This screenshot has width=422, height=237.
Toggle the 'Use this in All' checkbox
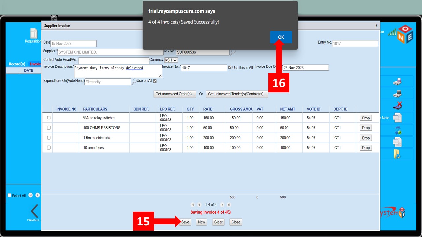pos(230,67)
